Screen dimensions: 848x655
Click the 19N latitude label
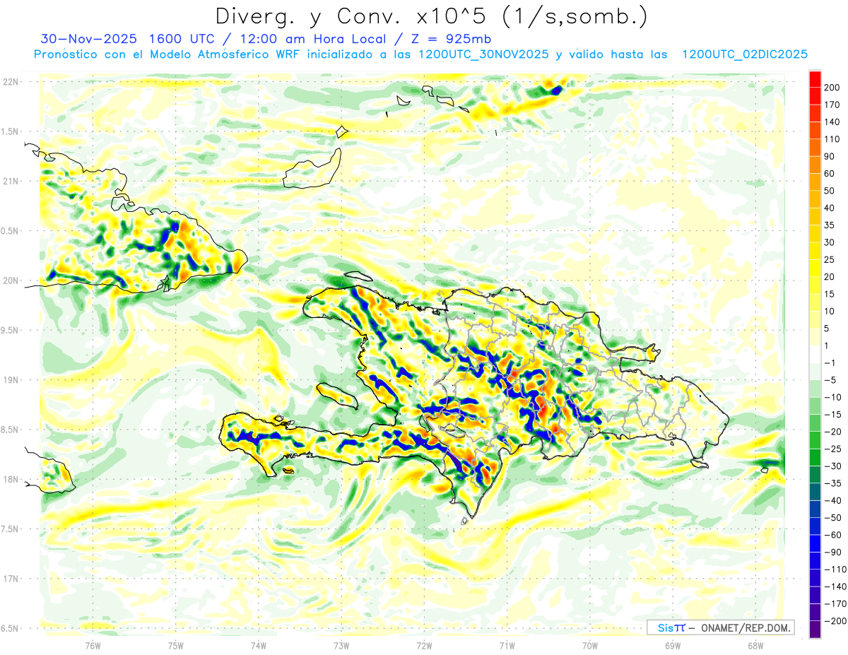pos(10,380)
